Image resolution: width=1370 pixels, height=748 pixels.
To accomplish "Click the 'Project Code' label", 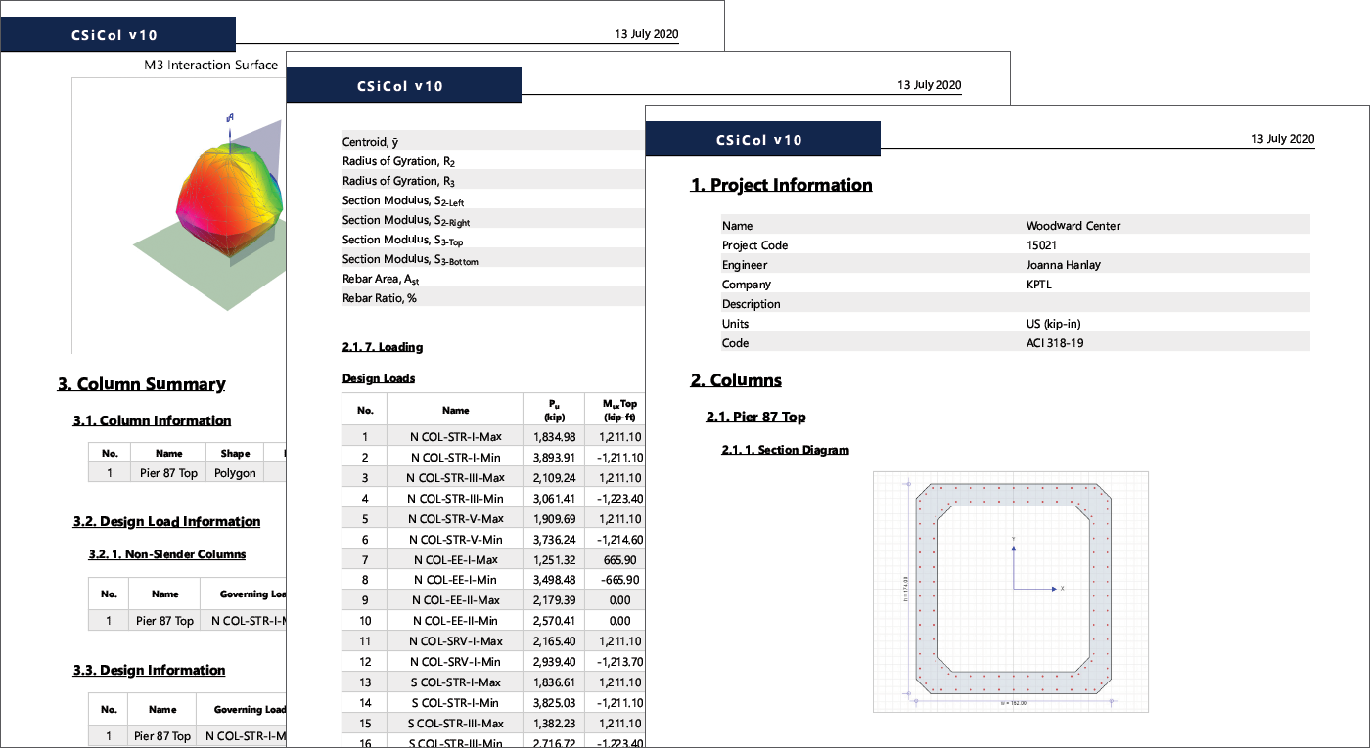I will 754,245.
